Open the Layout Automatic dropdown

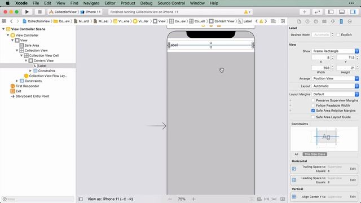[335, 86]
